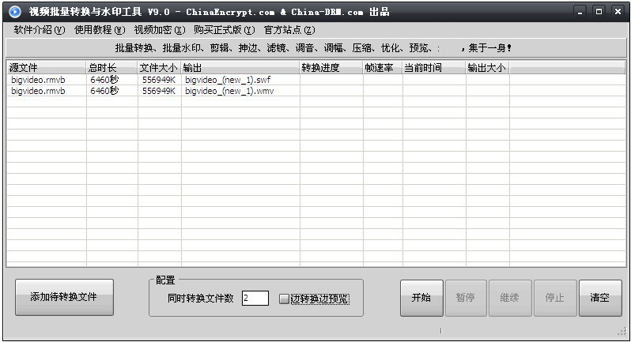This screenshot has width=631, height=342.
Task: Click the 停止 stop button
Action: [554, 298]
